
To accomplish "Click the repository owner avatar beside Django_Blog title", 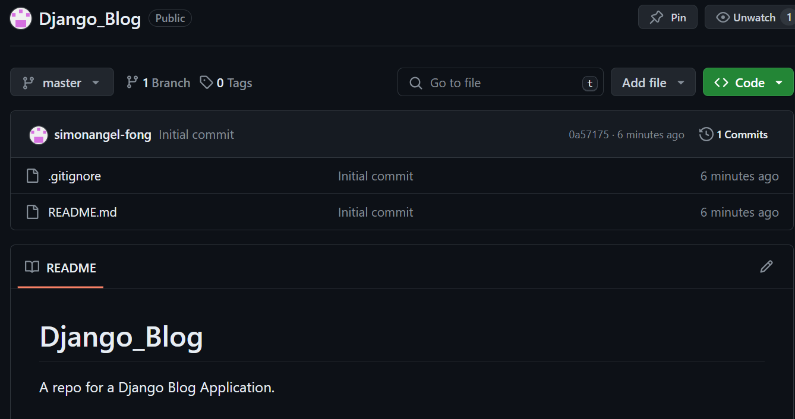I will click(x=21, y=18).
